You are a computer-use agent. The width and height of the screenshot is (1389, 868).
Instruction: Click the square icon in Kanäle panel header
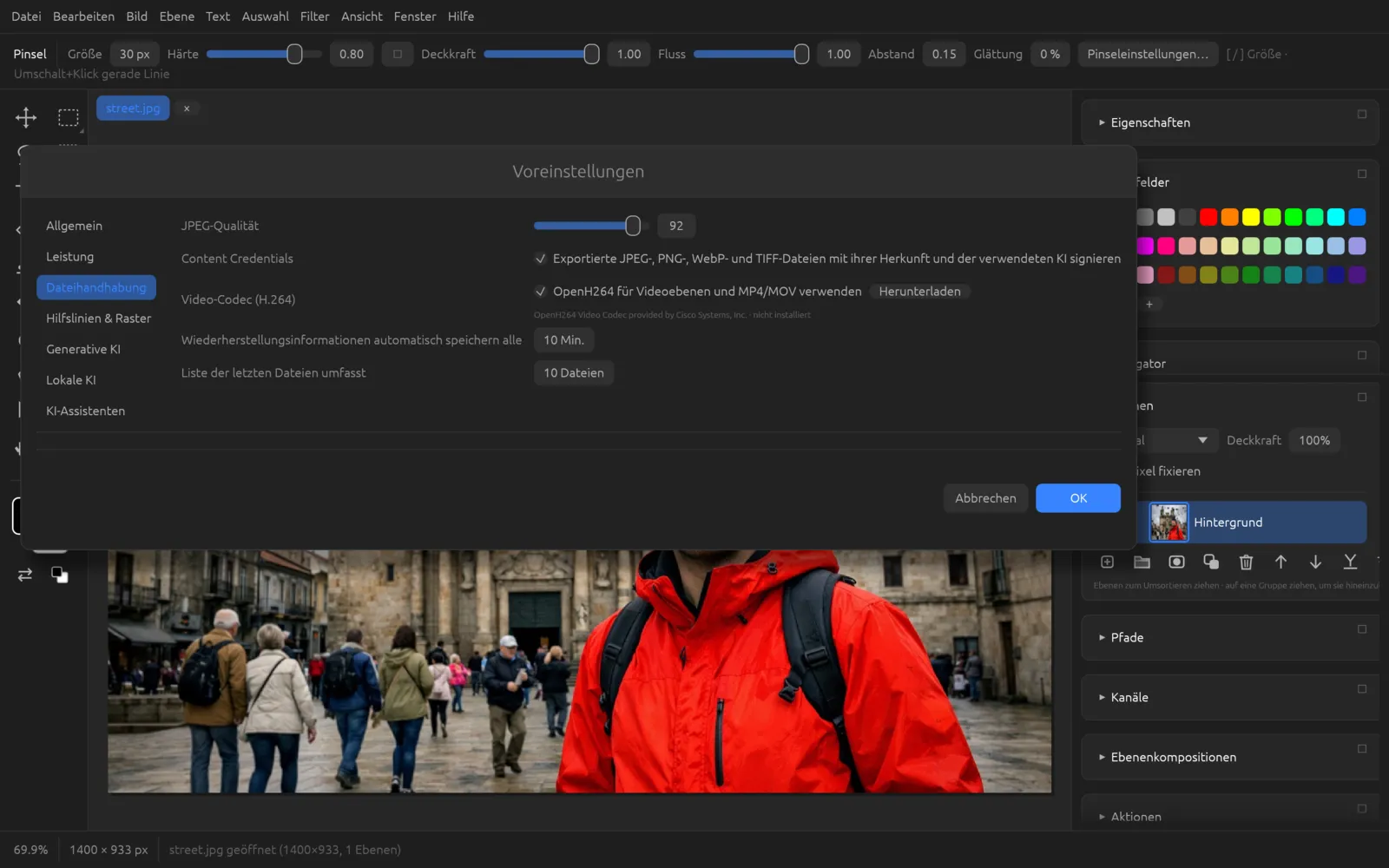(x=1362, y=689)
